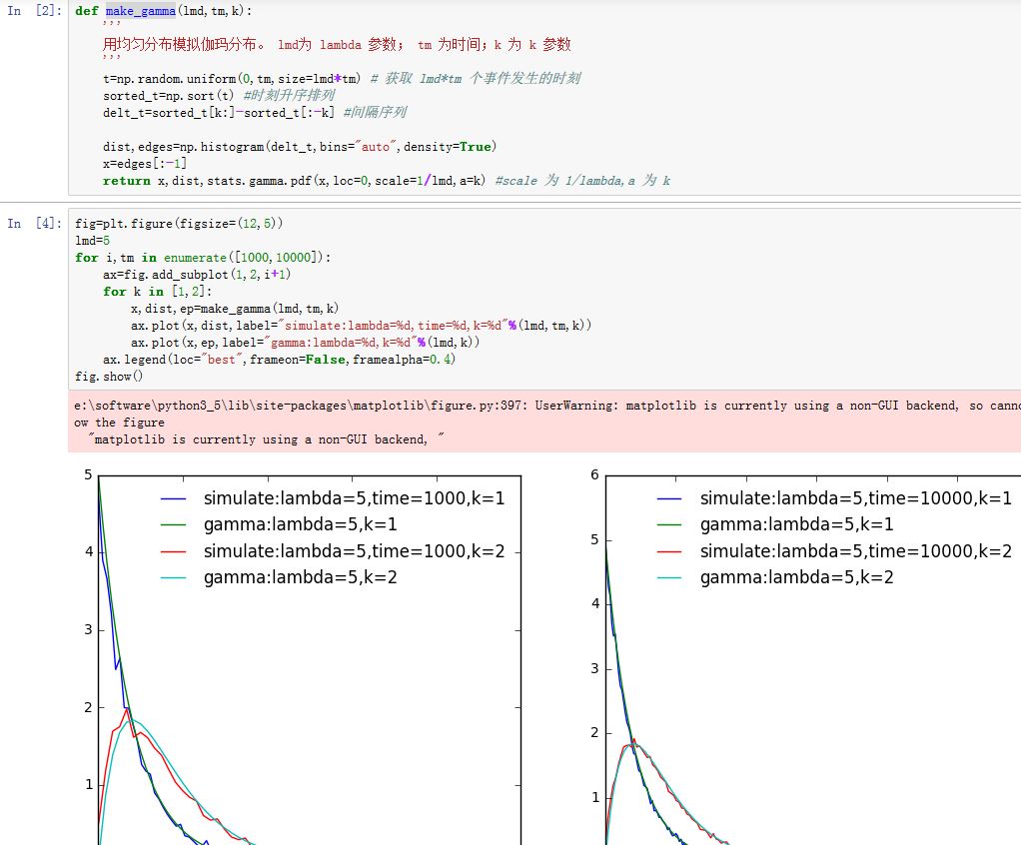This screenshot has width=1021, height=845.
Task: Click the sorted_t=np.sort(t) line
Action: tap(170, 95)
